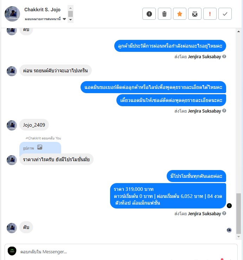Click the Chakkrit S. Jojo contact name
The width and height of the screenshot is (243, 260).
click(x=42, y=10)
